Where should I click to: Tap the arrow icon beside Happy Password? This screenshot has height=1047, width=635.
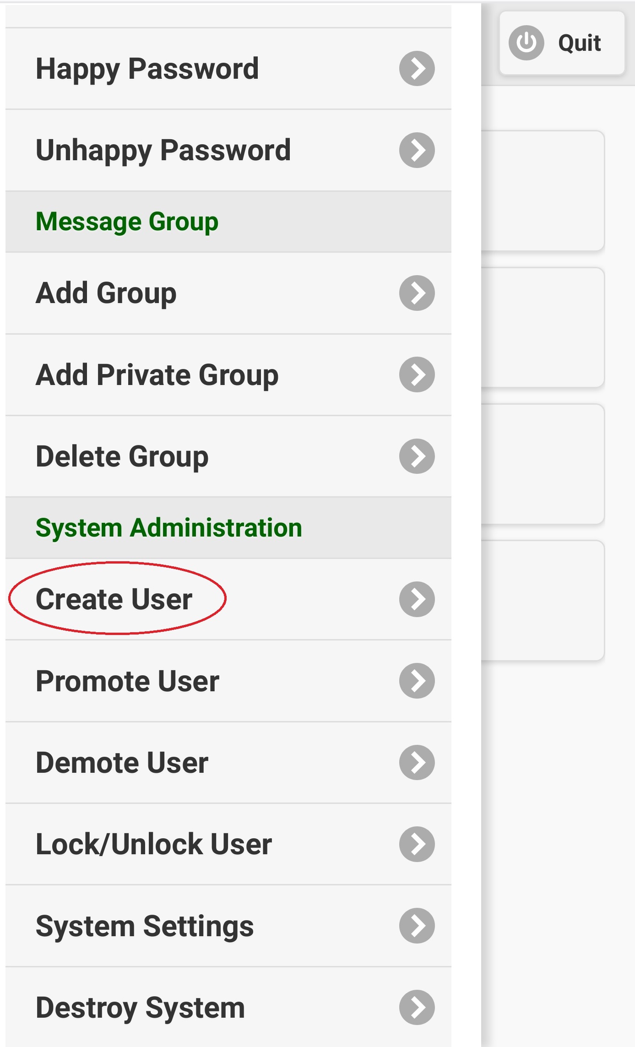[417, 69]
